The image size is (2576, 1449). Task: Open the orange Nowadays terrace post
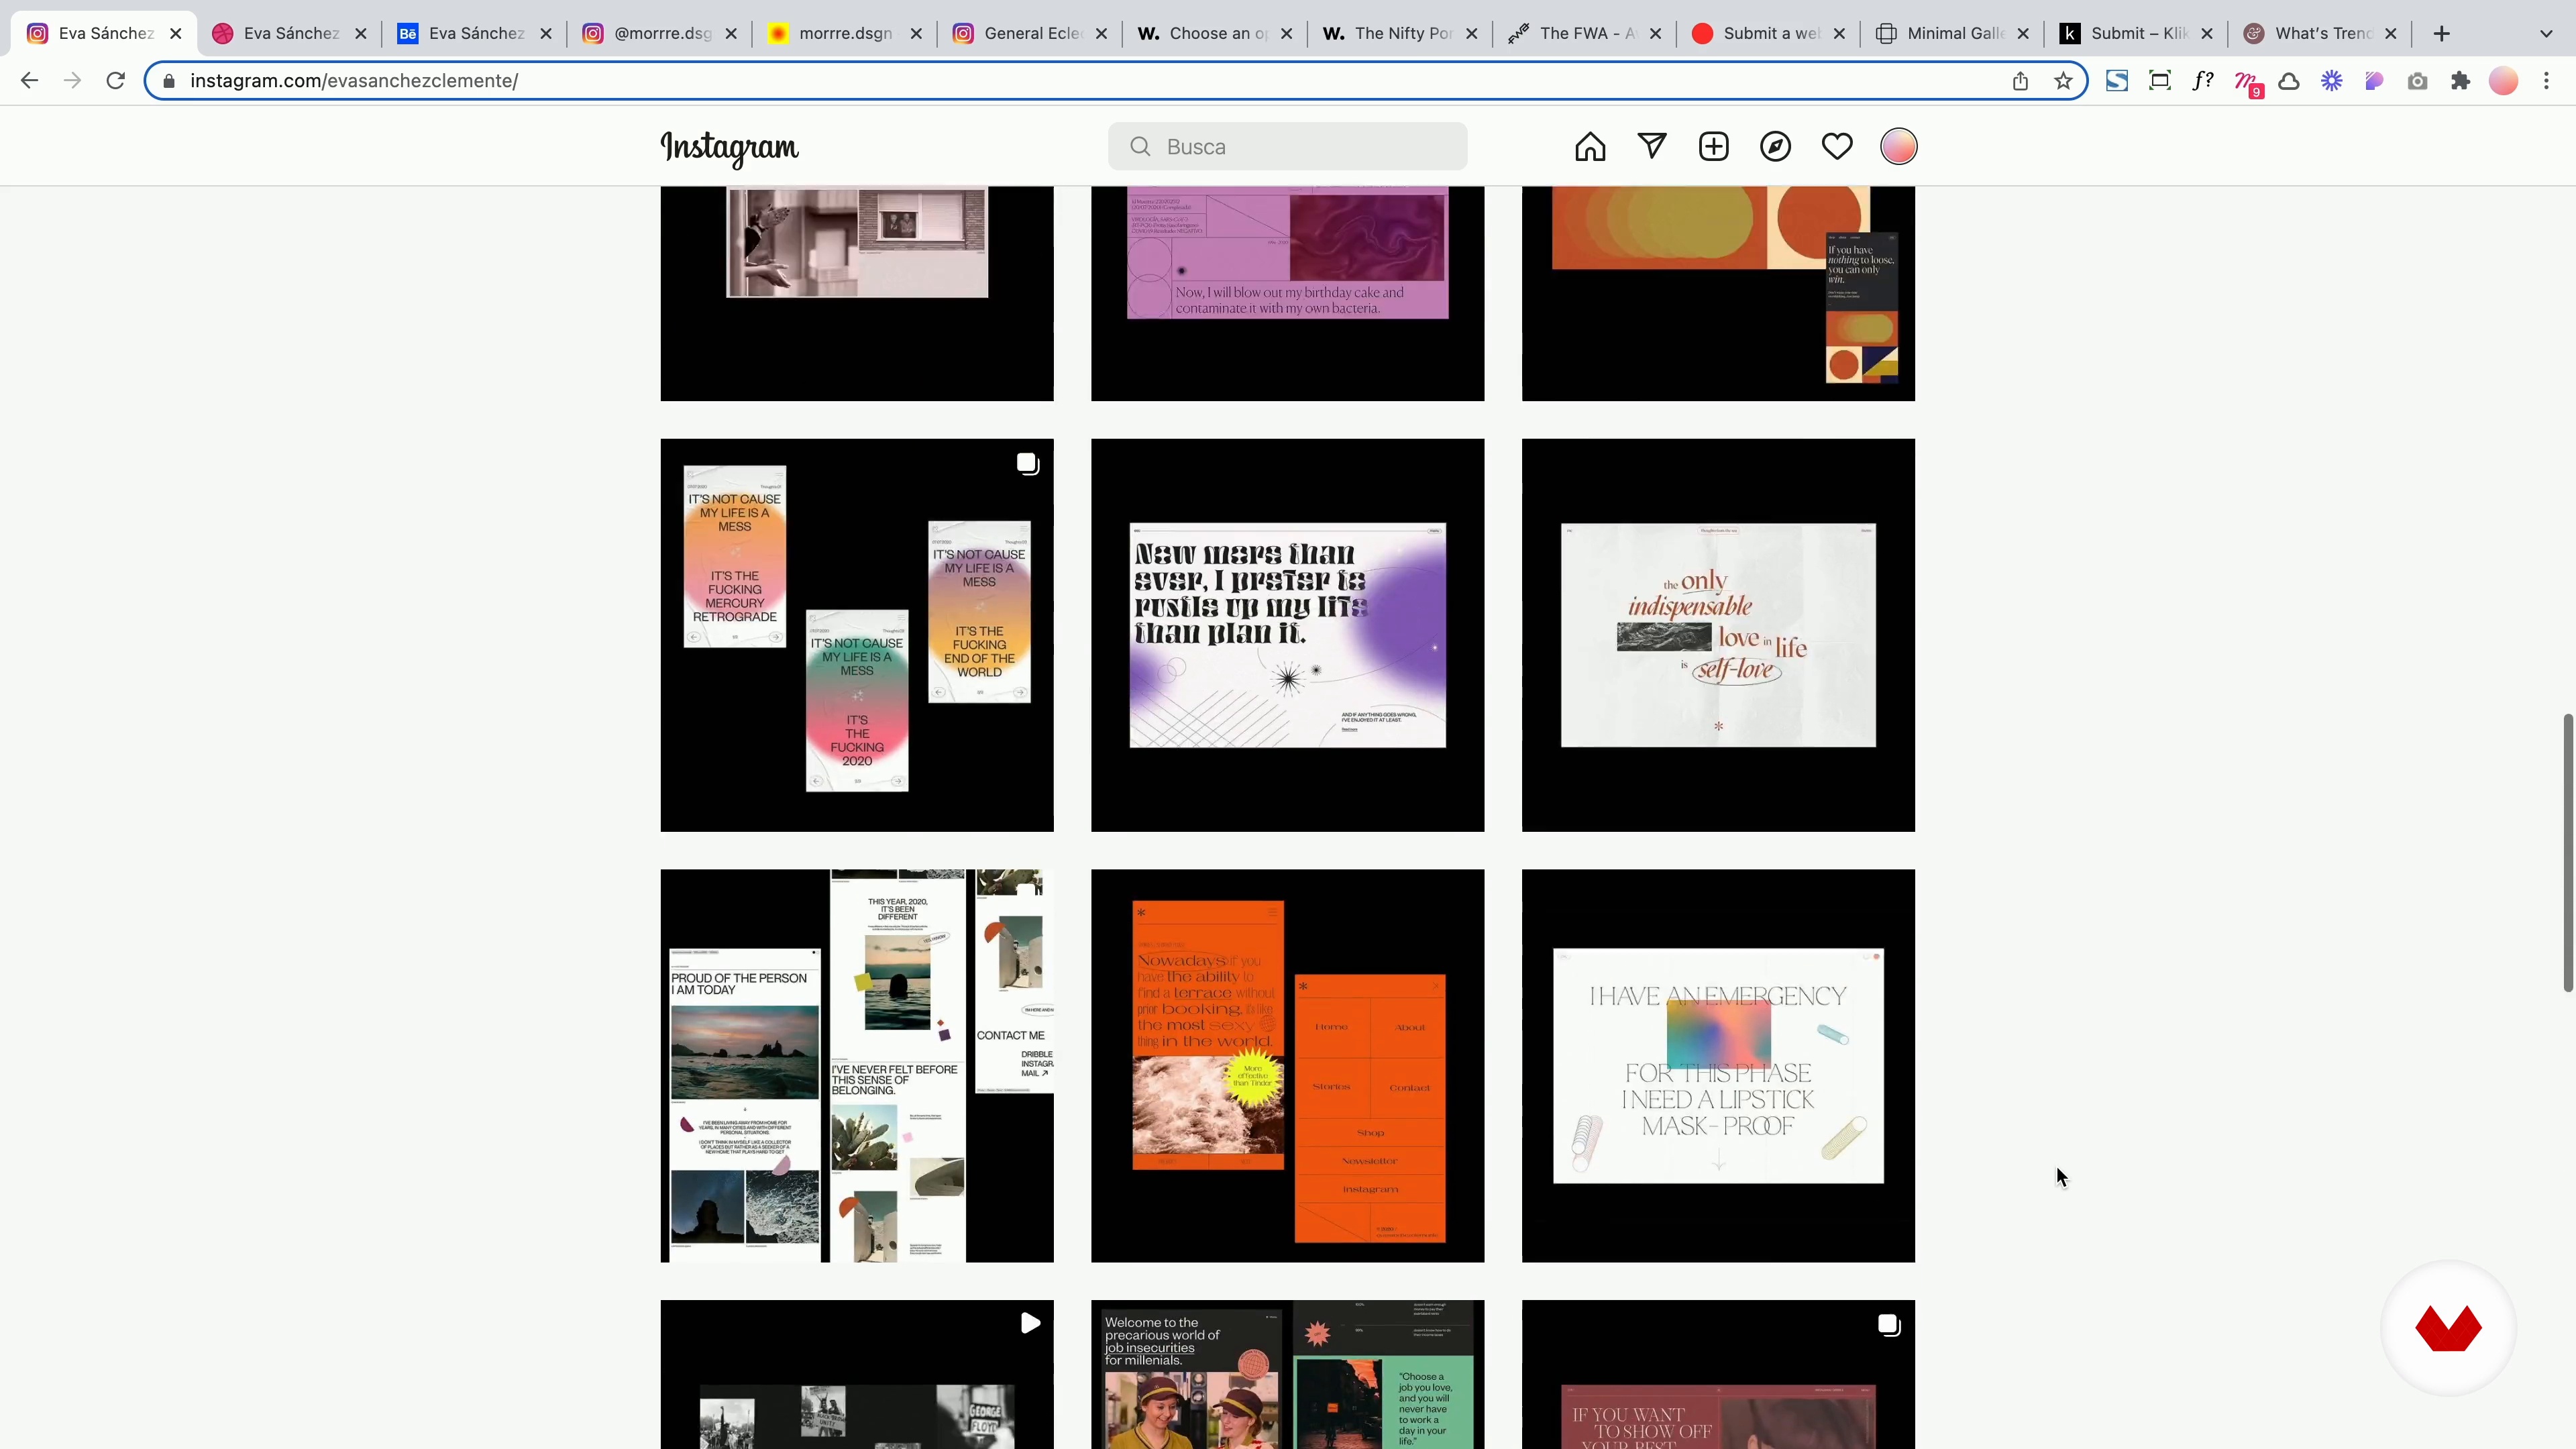point(1287,1066)
